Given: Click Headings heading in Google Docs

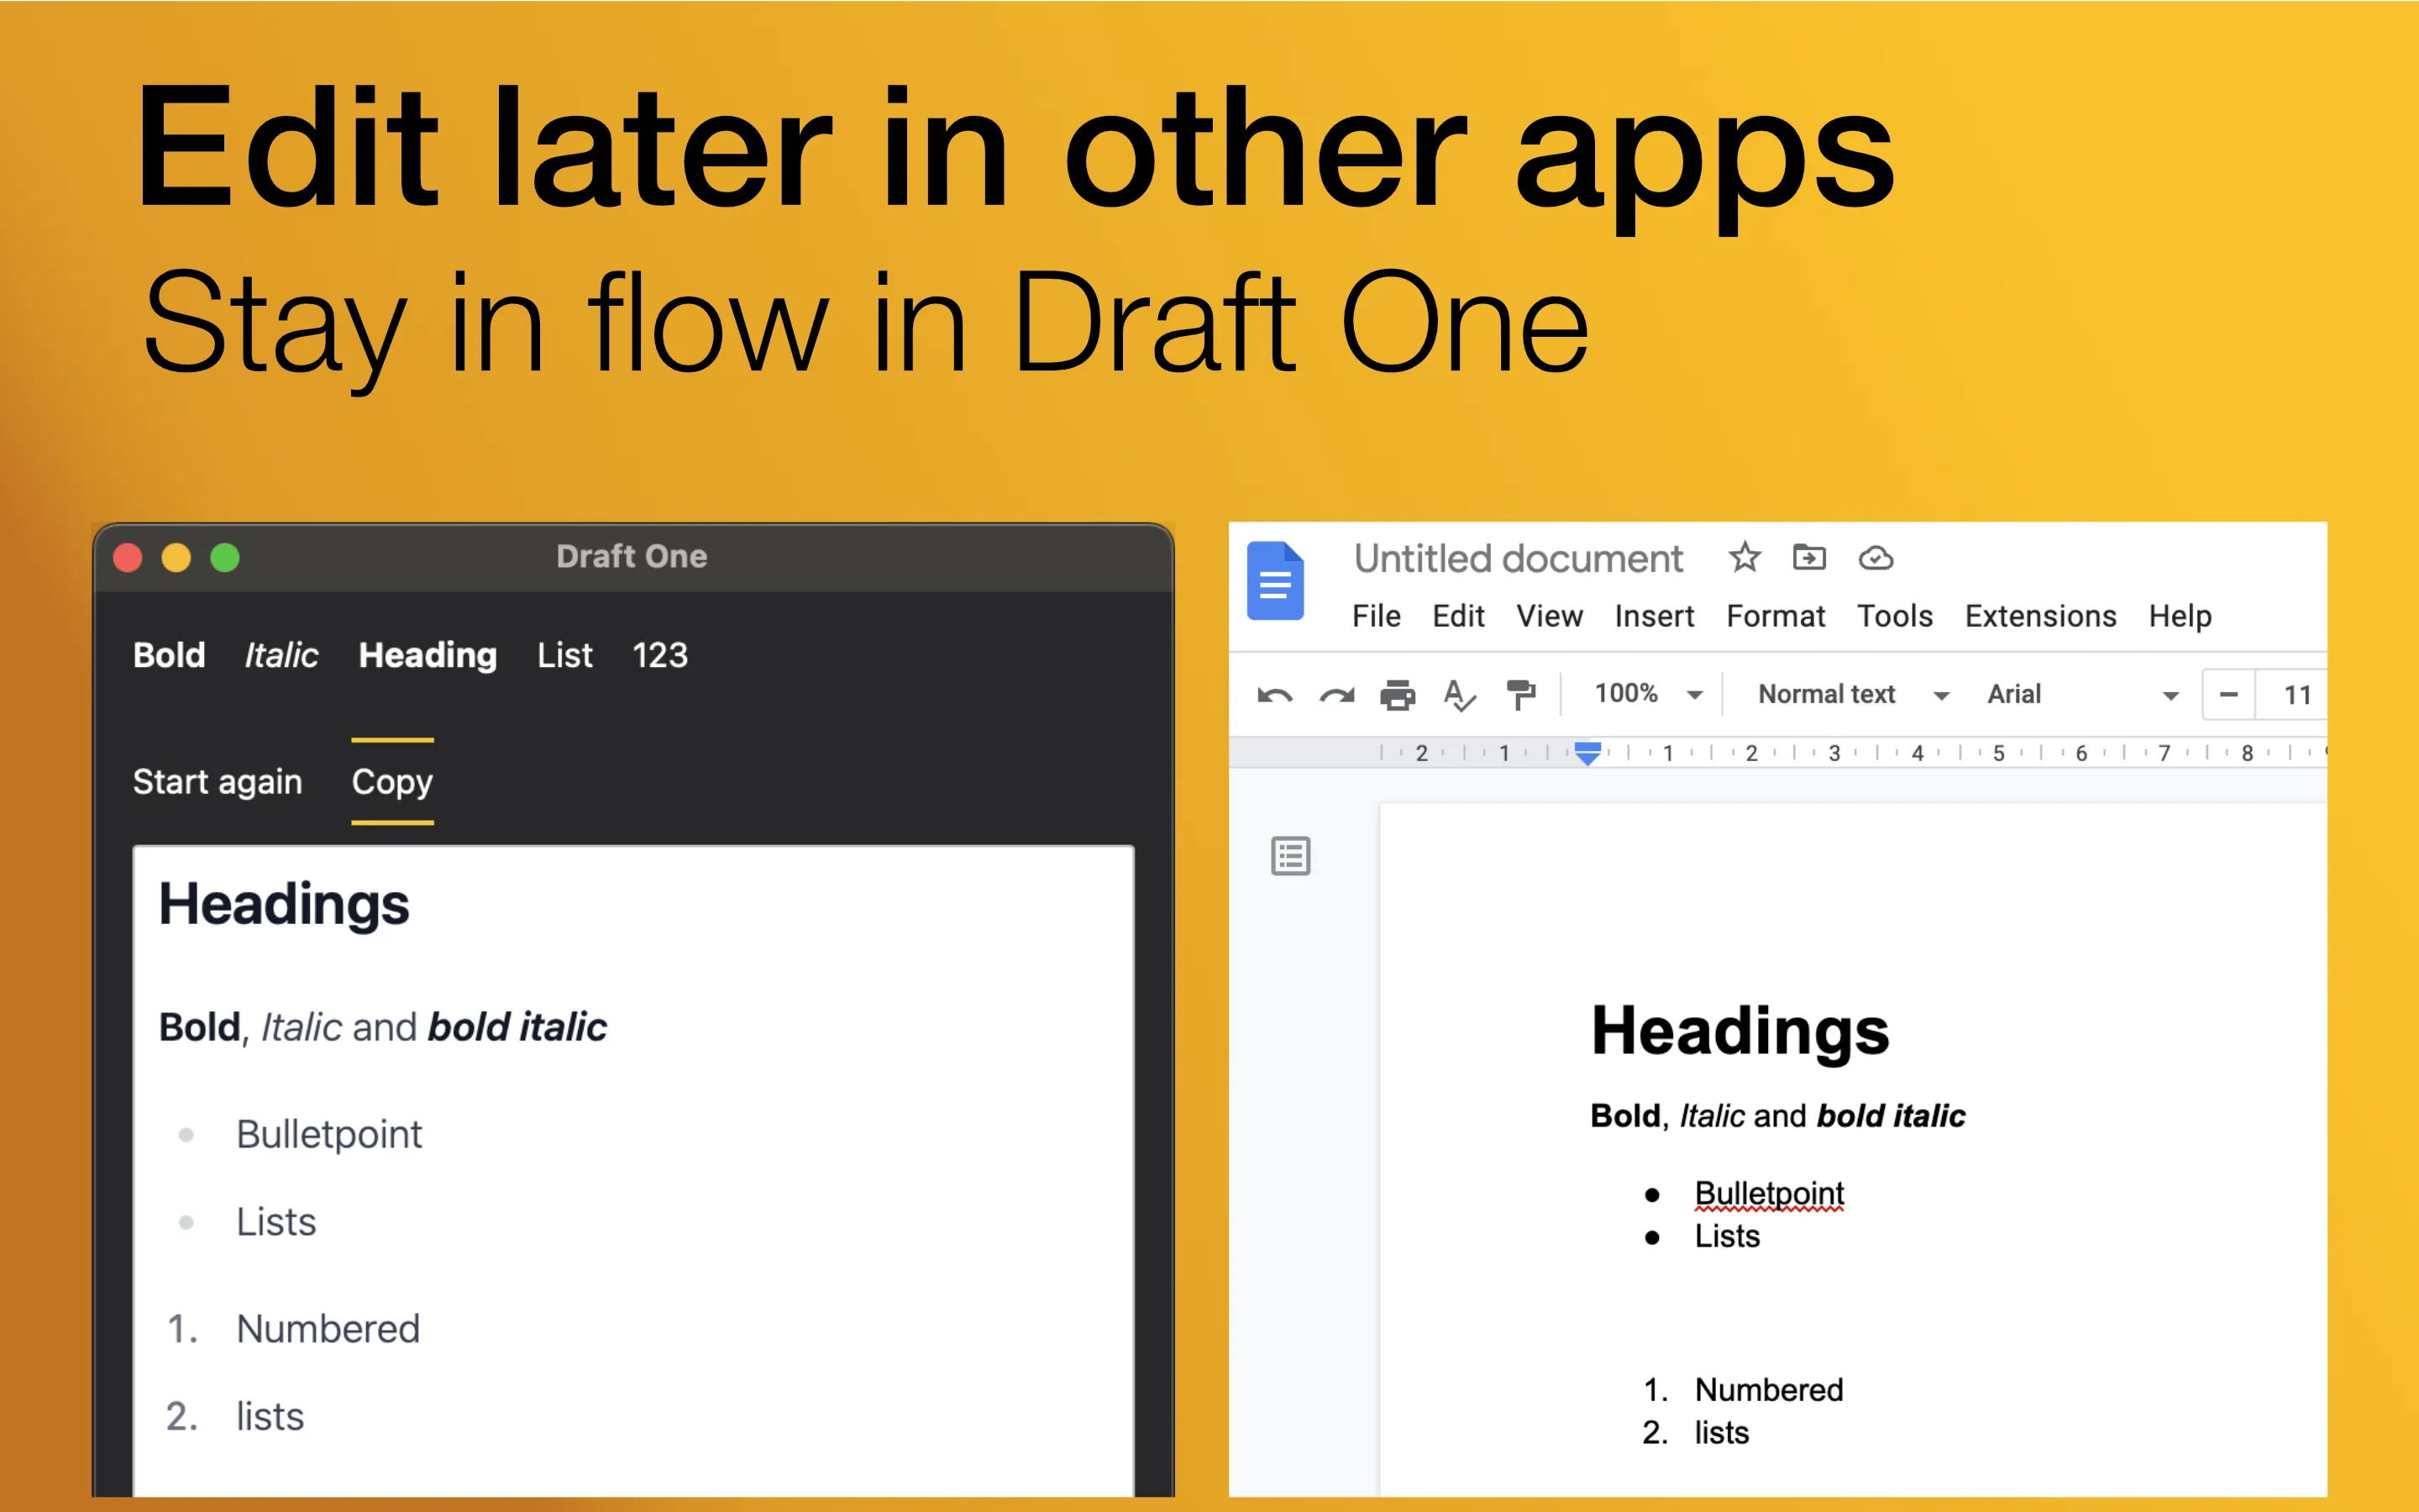Looking at the screenshot, I should pos(1740,1032).
